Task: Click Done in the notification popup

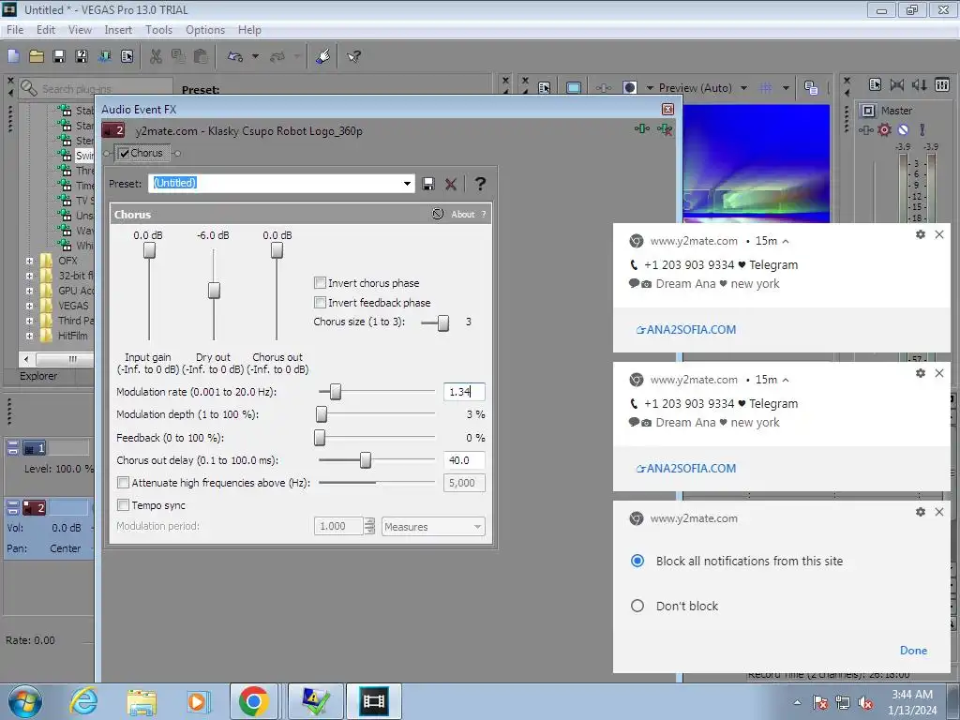Action: click(913, 651)
